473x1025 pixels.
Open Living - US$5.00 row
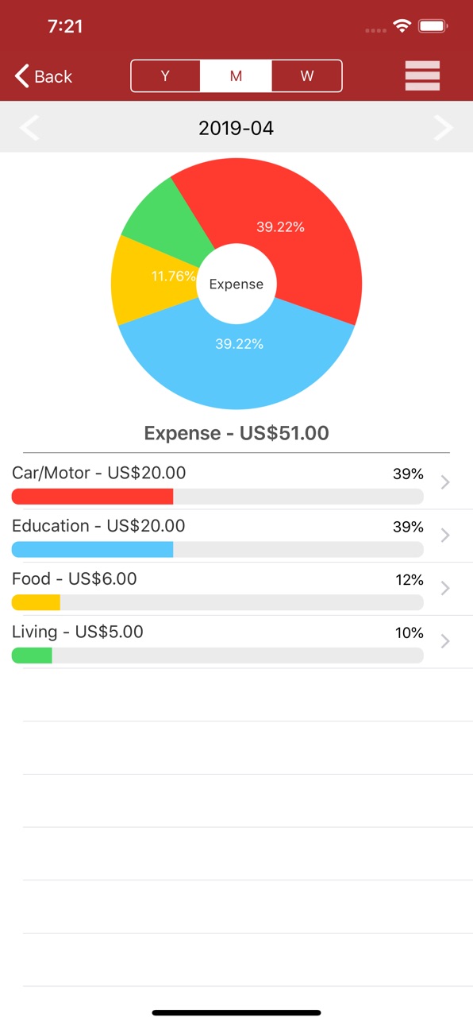coord(236,642)
